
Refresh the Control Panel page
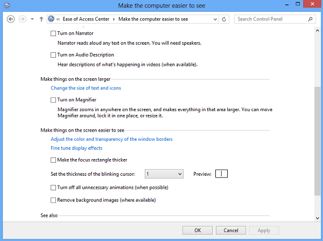point(224,19)
